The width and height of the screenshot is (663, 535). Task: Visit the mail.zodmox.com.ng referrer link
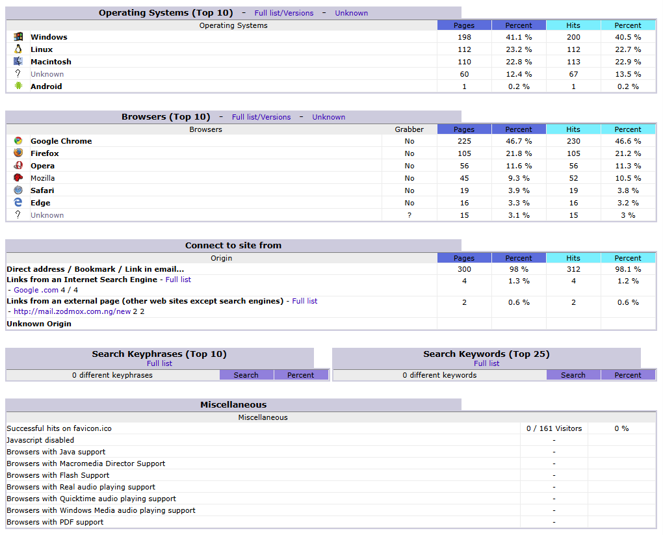coord(72,311)
